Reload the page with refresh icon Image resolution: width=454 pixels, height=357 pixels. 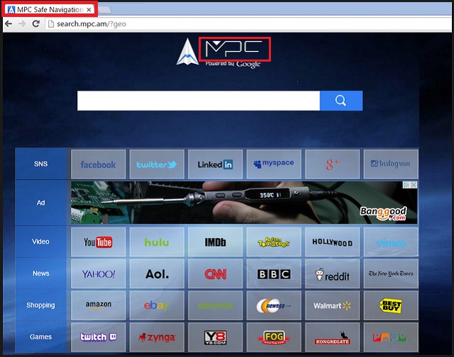pyautogui.click(x=36, y=23)
